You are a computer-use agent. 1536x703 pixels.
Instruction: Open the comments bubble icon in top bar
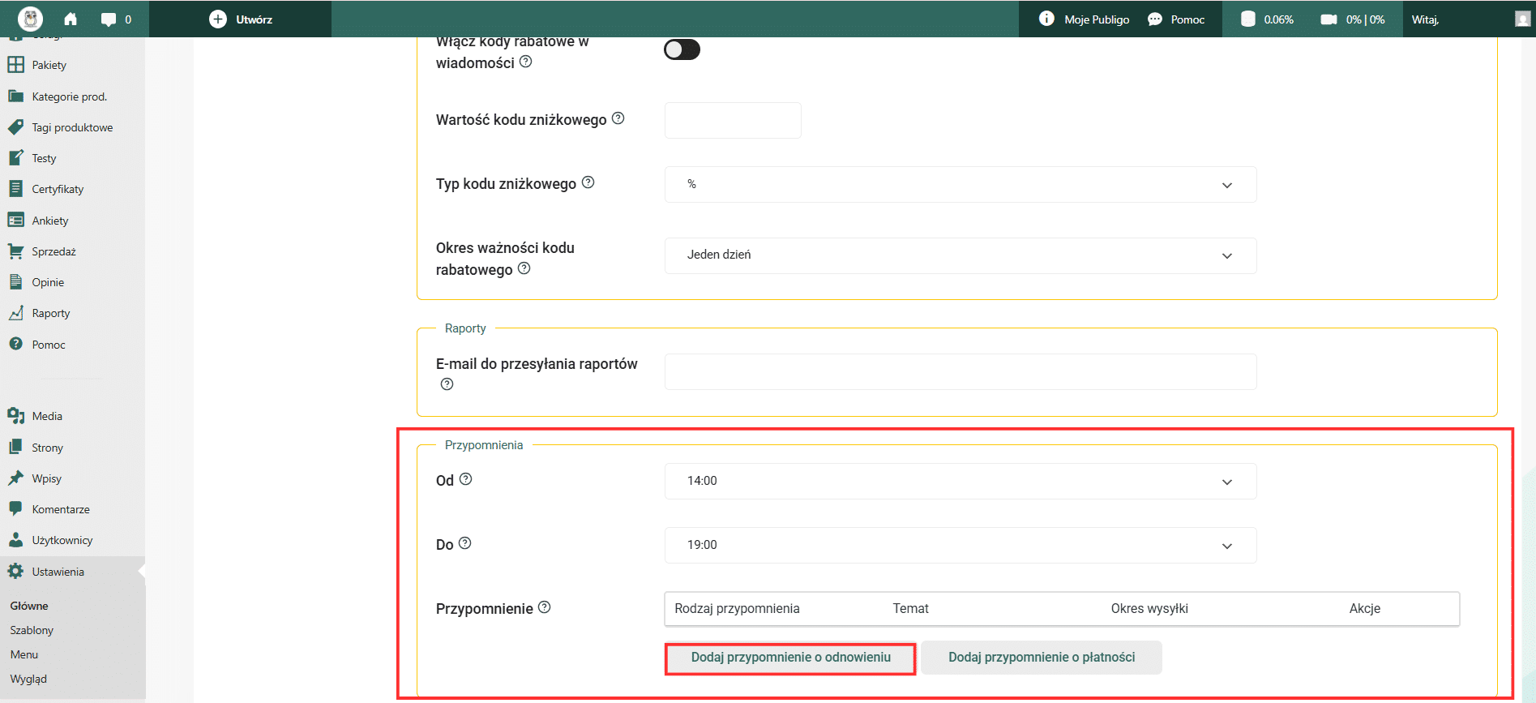coord(109,19)
